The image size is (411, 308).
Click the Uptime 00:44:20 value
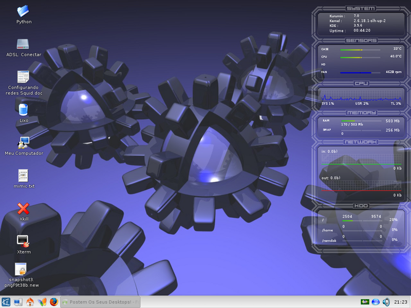362,30
